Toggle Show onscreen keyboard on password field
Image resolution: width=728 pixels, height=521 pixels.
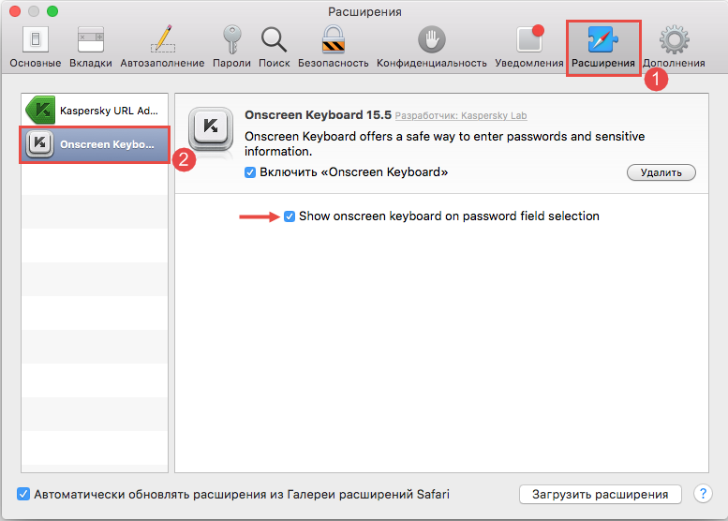click(x=290, y=216)
